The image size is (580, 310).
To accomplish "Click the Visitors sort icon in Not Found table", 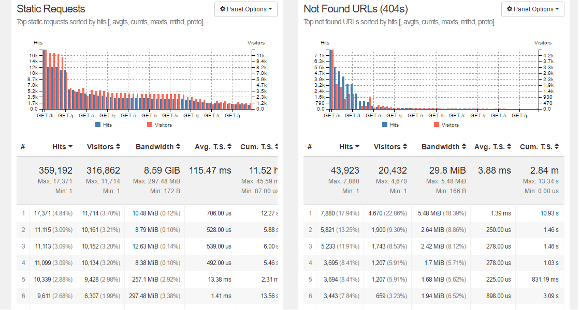I will coord(404,146).
